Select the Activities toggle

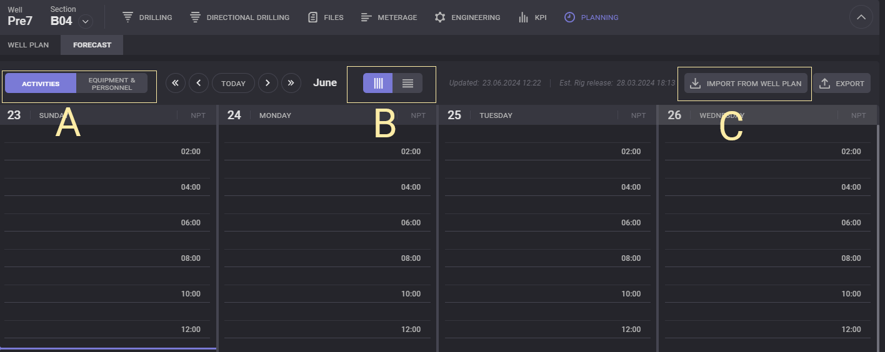click(41, 84)
